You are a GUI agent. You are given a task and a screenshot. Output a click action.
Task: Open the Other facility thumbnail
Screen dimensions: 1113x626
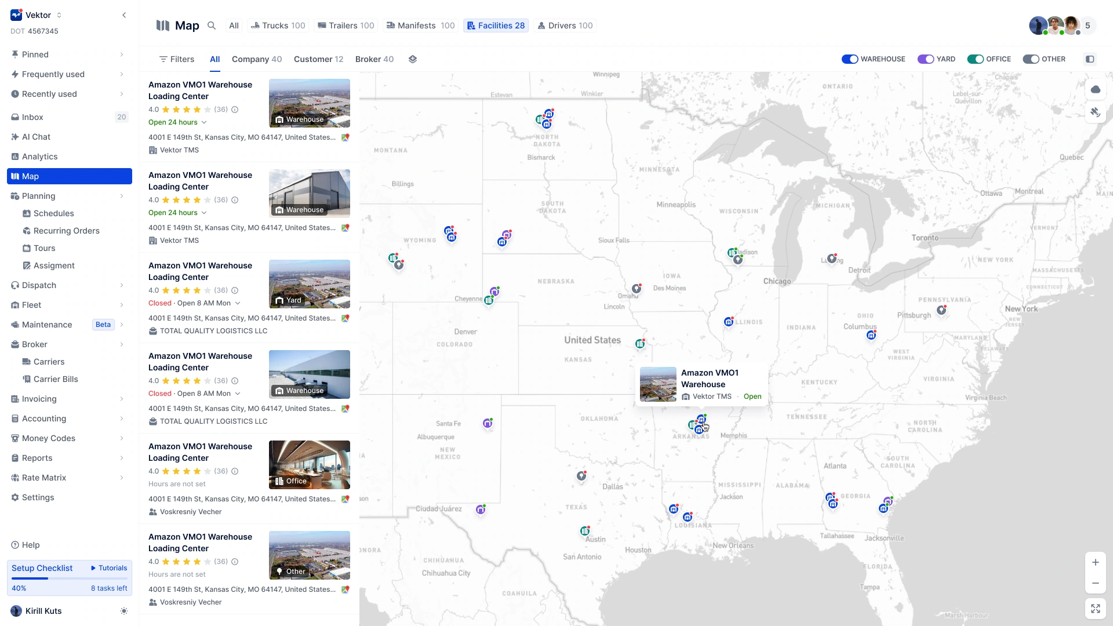point(310,555)
